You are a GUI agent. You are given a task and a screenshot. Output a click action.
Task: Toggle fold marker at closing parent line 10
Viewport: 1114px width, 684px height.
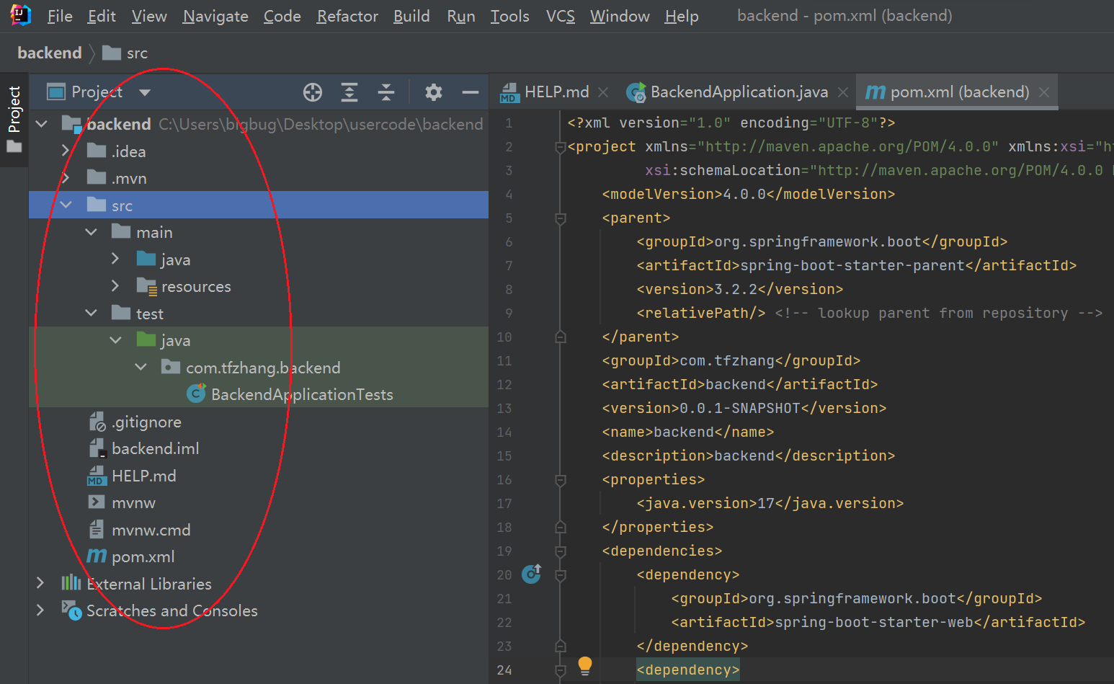click(x=560, y=337)
